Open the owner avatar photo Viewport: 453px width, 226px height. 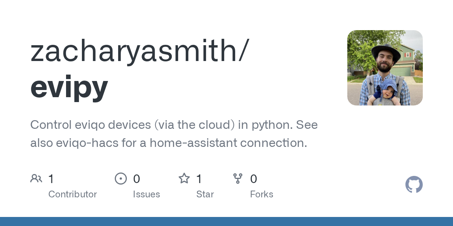tap(385, 68)
